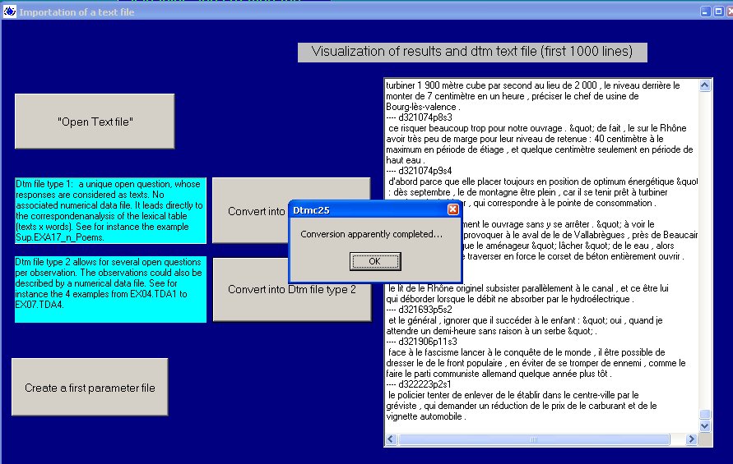
Task: Click the line starting "turbiner 1 900 mètre cube"
Action: coord(533,85)
